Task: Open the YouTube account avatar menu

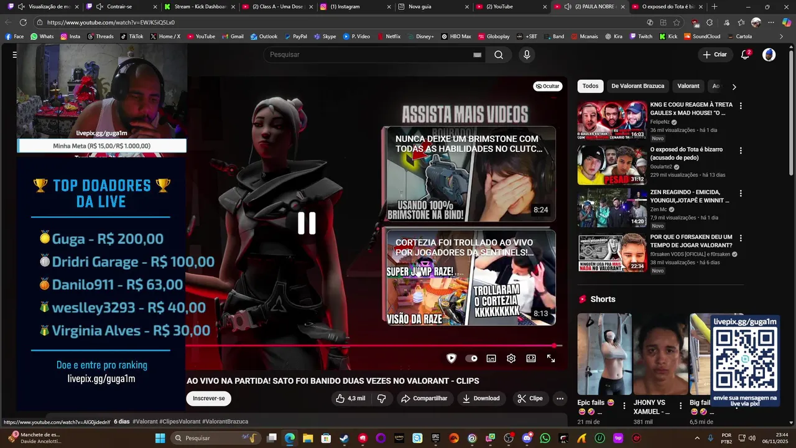Action: point(769,55)
